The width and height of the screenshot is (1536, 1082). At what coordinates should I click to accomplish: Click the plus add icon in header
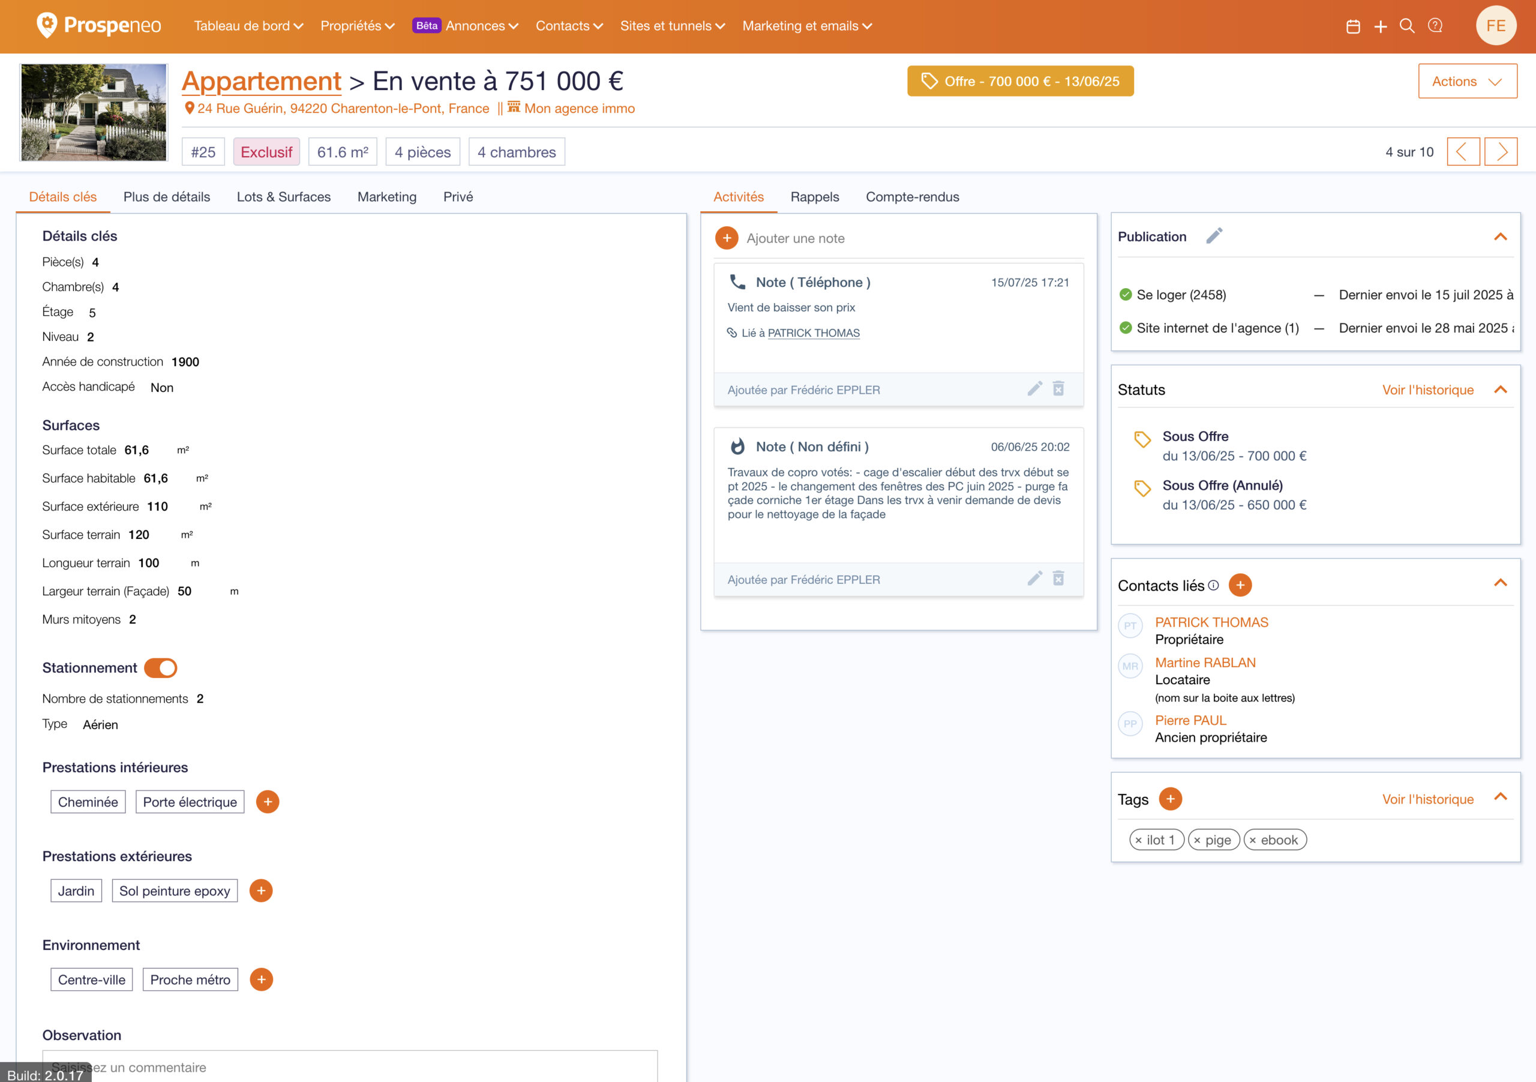1380,26
